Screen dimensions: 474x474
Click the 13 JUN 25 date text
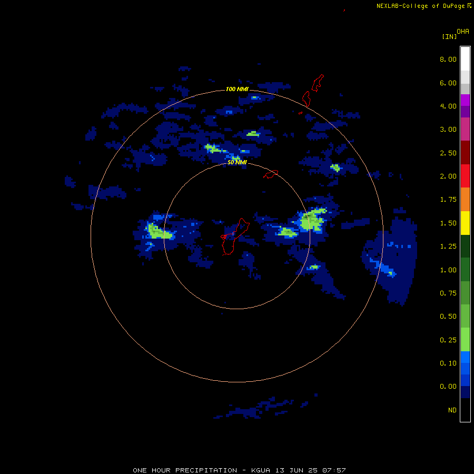point(296,470)
